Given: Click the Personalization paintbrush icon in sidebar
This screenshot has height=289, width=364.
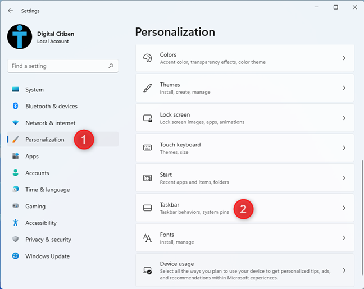Looking at the screenshot, I should coord(16,139).
